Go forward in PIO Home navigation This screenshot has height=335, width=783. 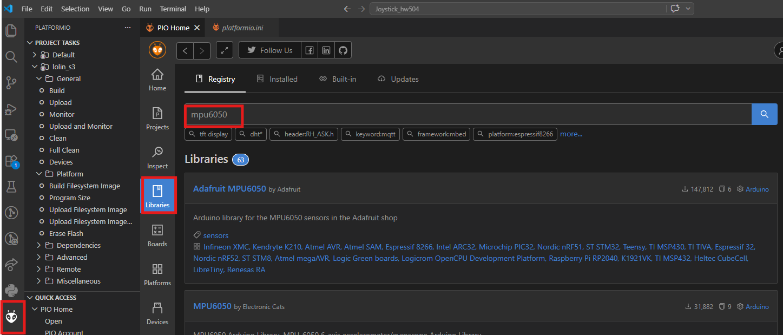[x=202, y=50]
